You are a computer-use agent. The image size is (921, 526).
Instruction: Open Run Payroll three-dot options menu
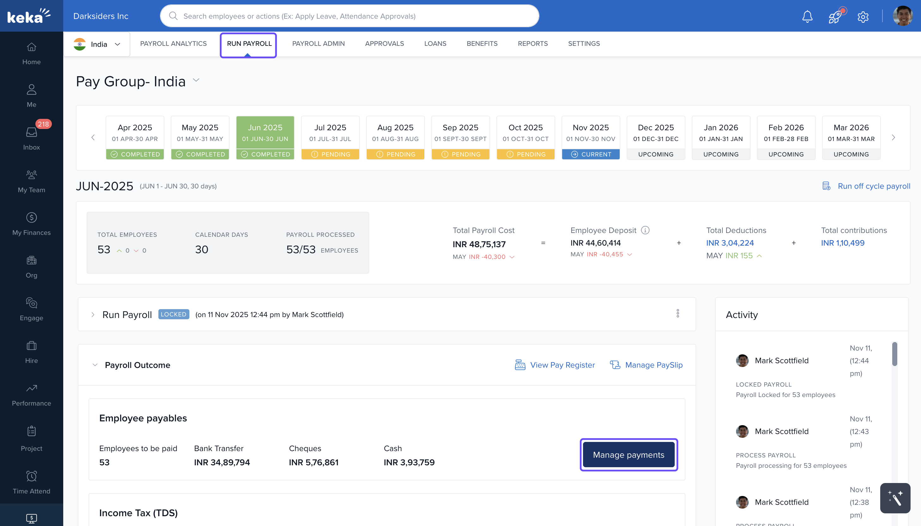[x=678, y=314]
